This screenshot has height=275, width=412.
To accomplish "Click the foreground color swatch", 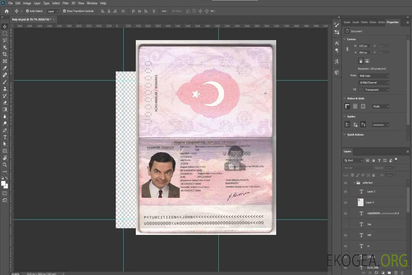I will [3, 184].
